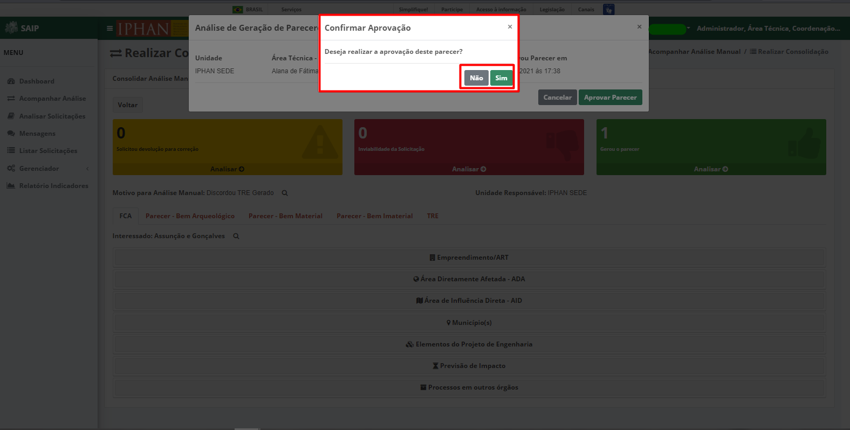Click the Voltar button
Screen dimensions: 850x430
pyautogui.click(x=128, y=105)
